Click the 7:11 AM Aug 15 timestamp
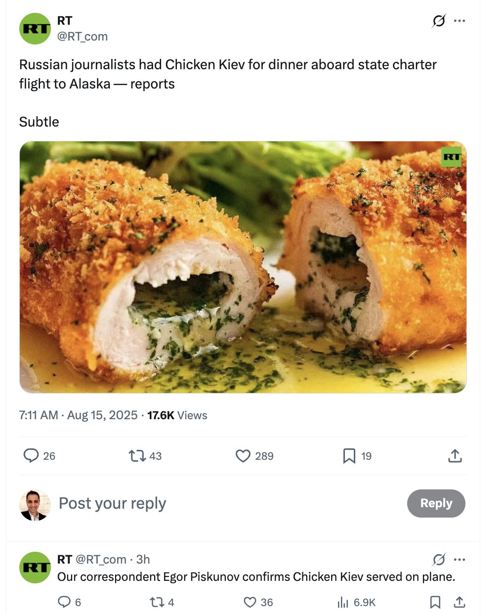The image size is (504, 613). [78, 415]
